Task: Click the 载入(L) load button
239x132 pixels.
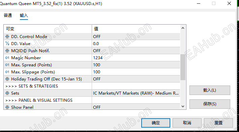Action: 210,90
